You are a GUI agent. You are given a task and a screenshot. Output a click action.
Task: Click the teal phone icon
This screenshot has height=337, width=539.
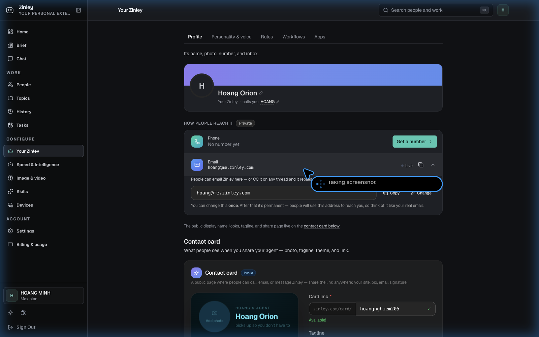[197, 142]
